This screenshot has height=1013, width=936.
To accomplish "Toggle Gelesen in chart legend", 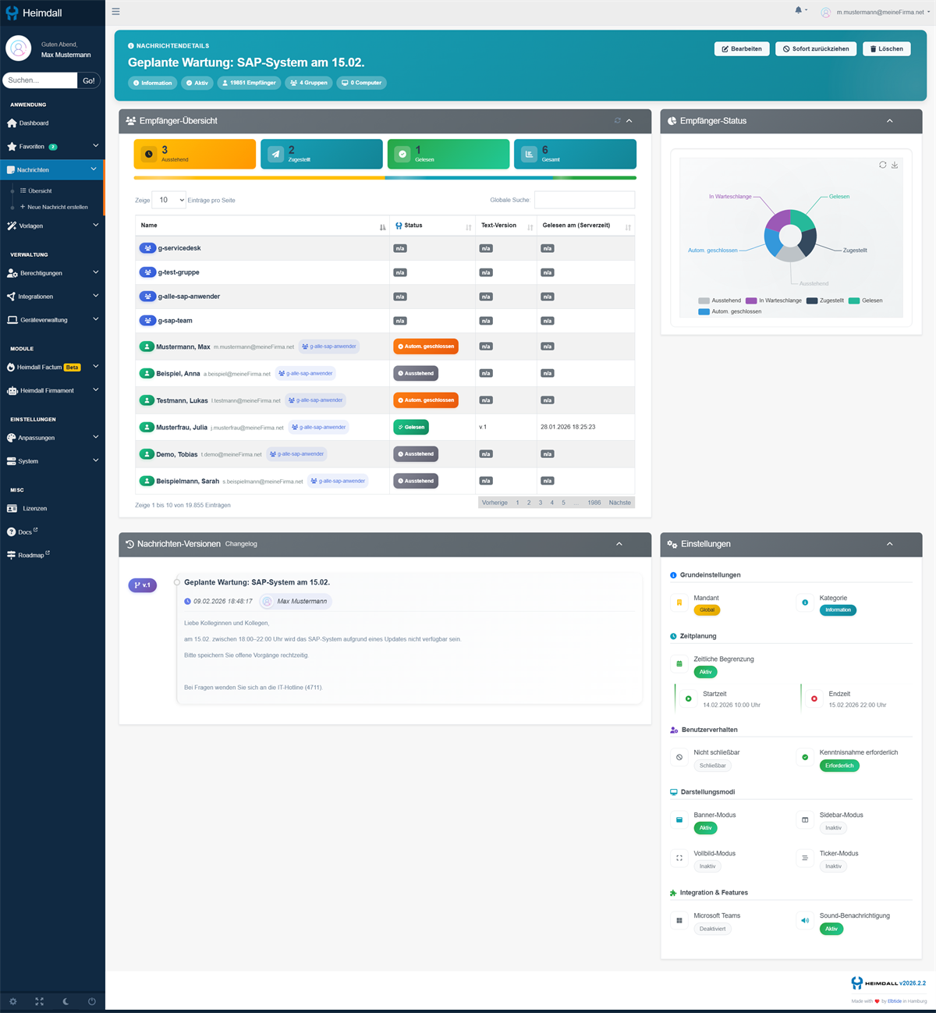I will [866, 300].
